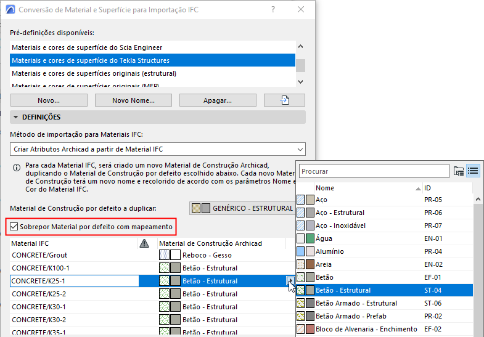
Task: Open GENÉRICO - ESTRUTURAL material selector
Action: (242, 208)
